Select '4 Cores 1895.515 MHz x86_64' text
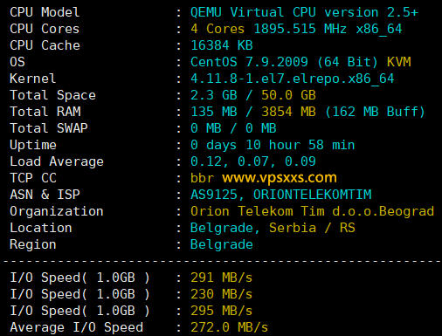Image resolution: width=442 pixels, height=336 pixels. tap(296, 29)
